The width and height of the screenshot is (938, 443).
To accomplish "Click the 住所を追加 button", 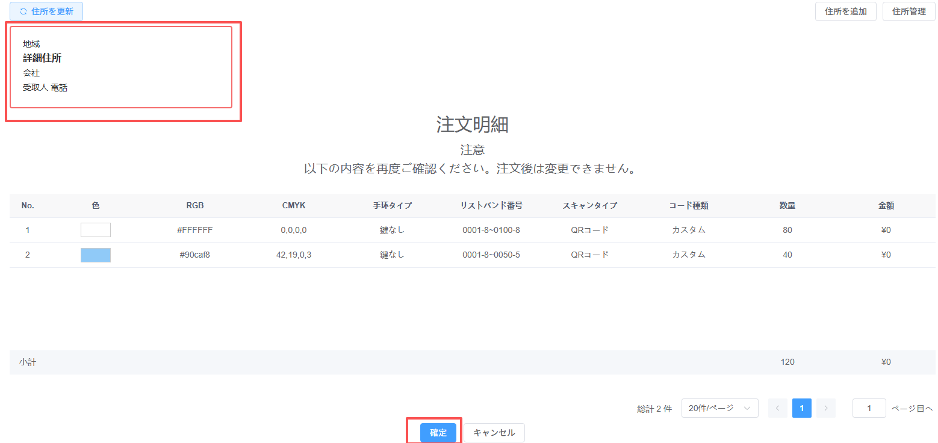I will click(845, 11).
